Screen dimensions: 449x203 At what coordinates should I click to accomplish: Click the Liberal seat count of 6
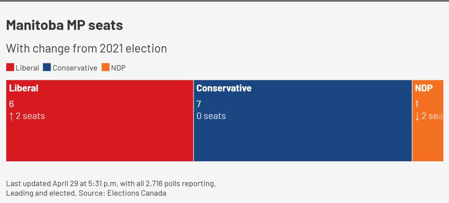point(11,104)
